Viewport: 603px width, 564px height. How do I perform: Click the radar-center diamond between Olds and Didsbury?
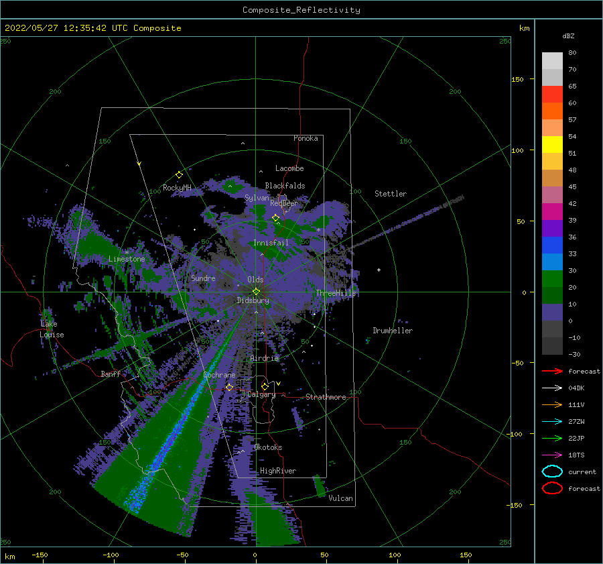256,292
